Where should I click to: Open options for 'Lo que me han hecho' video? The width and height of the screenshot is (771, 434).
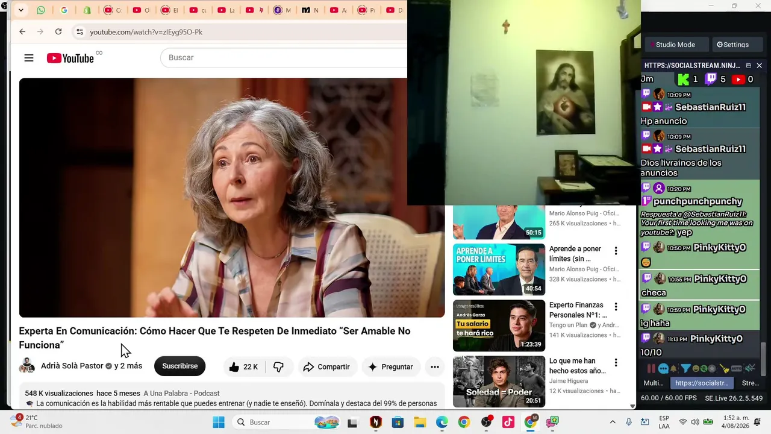(x=616, y=363)
